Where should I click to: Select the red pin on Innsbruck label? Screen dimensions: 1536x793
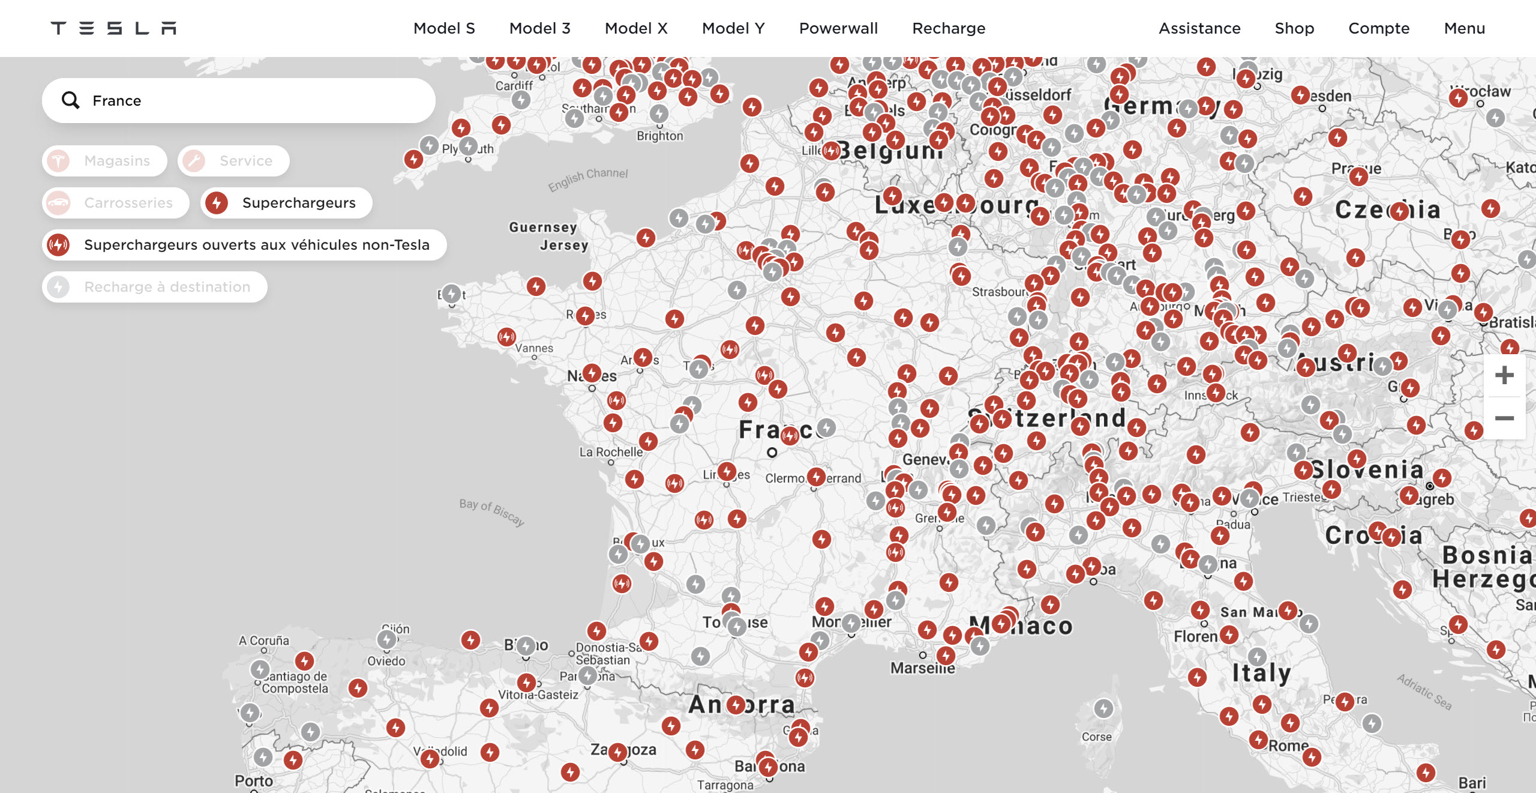click(x=1216, y=393)
